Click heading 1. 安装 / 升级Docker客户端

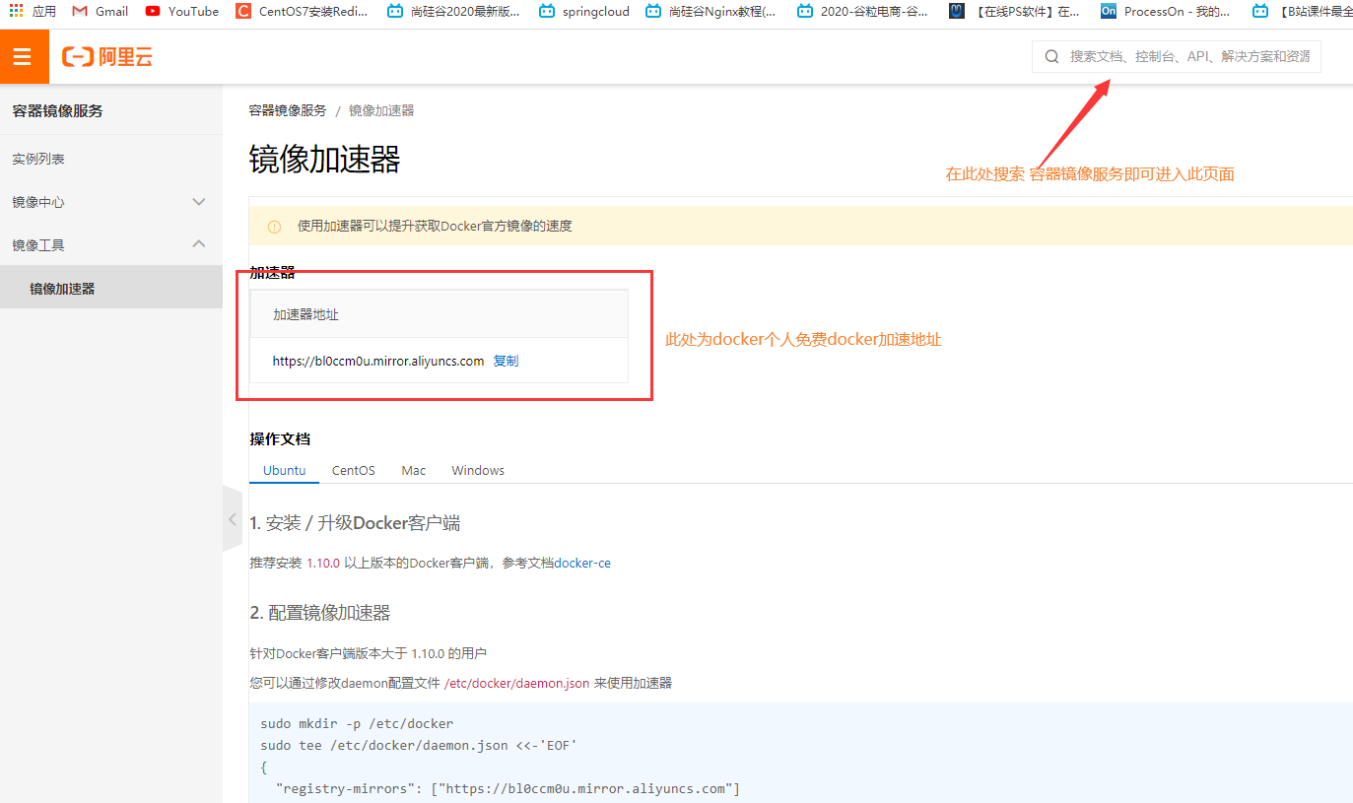(x=355, y=523)
